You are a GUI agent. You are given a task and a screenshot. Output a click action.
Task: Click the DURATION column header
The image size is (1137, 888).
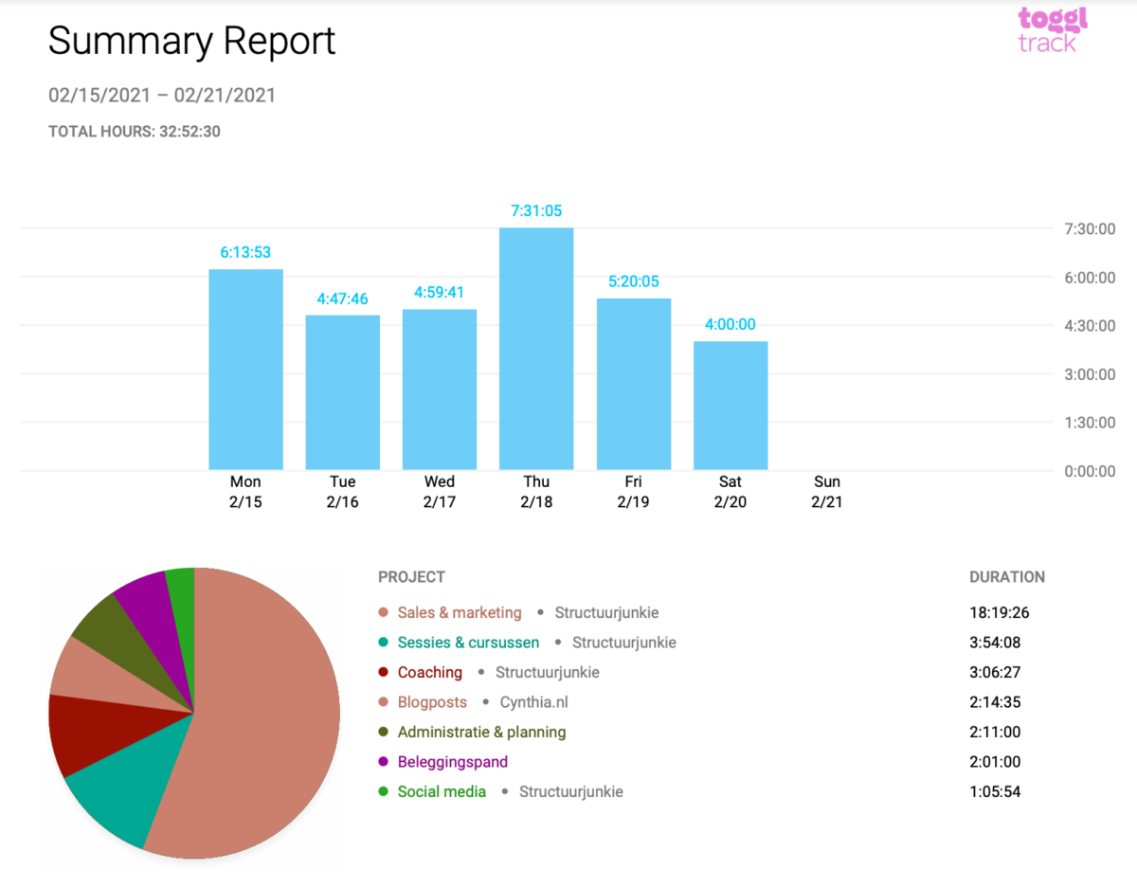pyautogui.click(x=1006, y=577)
